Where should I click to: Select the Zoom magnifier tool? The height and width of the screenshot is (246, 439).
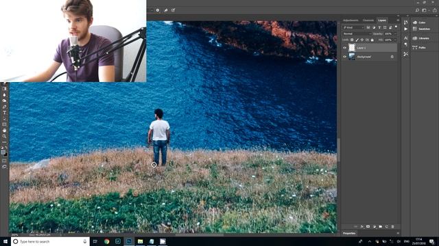pos(4,136)
